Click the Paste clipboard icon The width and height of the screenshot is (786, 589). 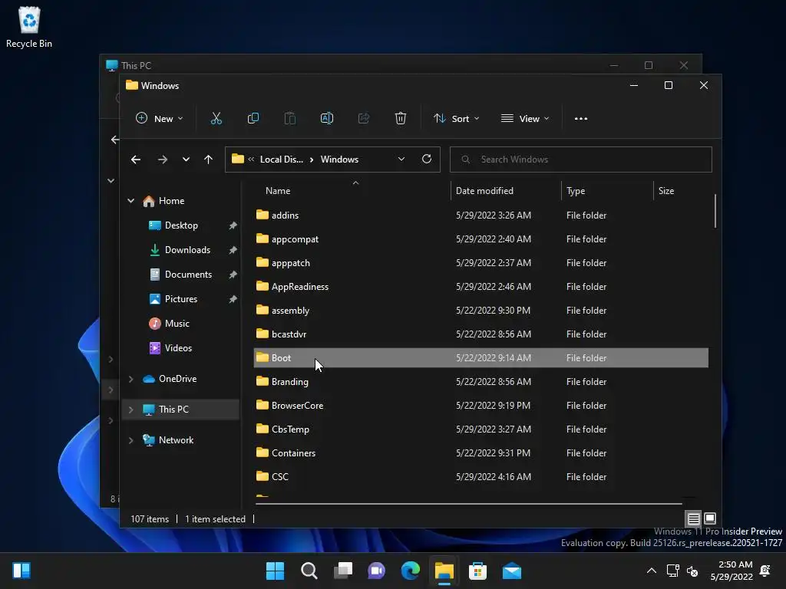[289, 119]
